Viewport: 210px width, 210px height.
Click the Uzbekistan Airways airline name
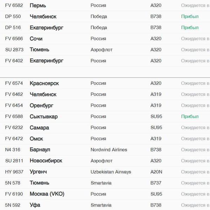[x=111, y=172]
